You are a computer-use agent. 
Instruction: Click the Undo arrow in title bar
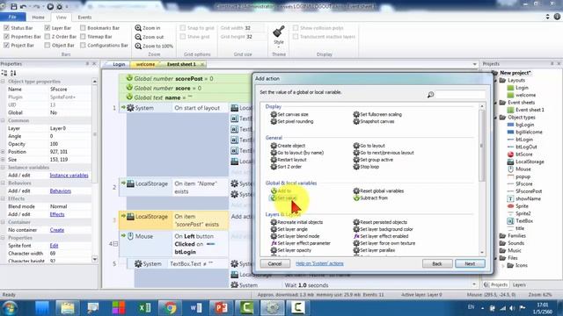pyautogui.click(x=24, y=6)
